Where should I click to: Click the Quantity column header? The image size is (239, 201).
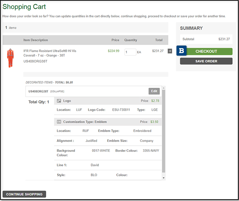coord(130,40)
